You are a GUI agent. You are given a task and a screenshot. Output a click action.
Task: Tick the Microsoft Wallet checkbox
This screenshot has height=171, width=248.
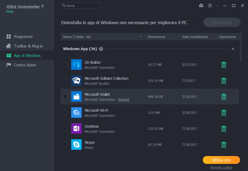coord(65,97)
